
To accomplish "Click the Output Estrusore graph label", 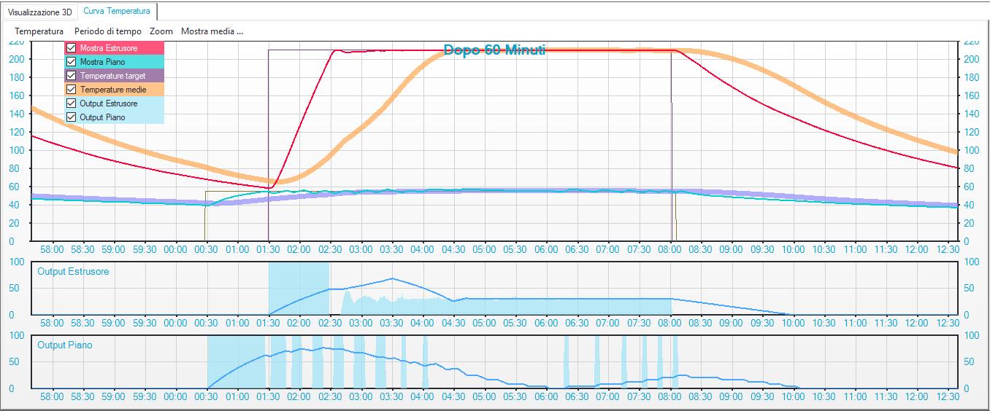I will (73, 271).
